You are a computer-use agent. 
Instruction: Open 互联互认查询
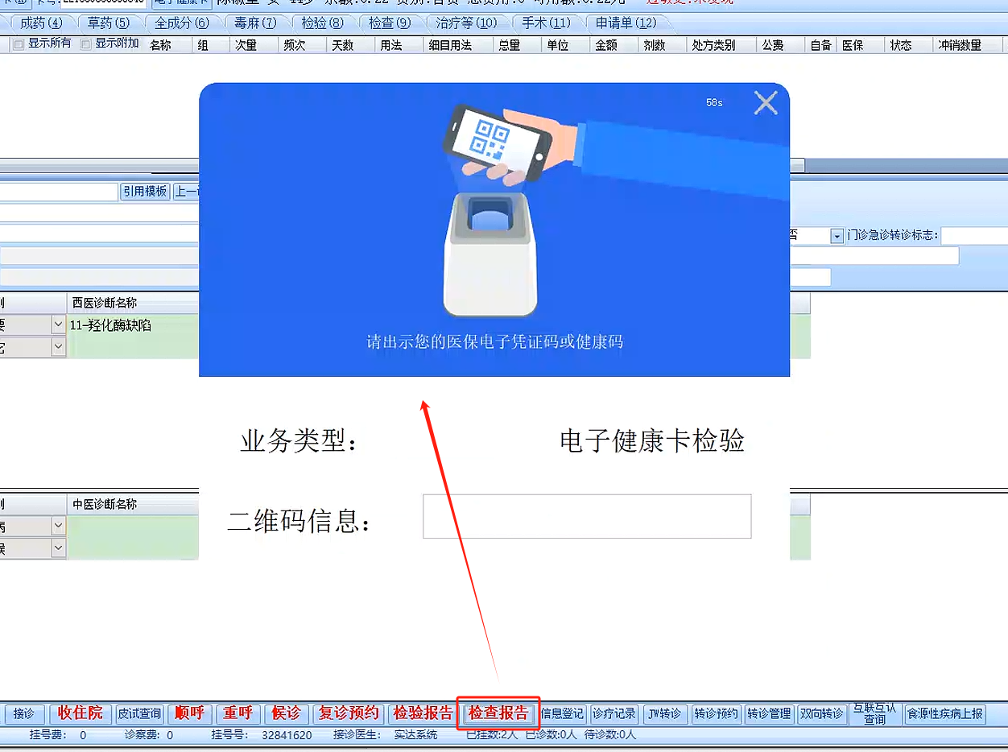pyautogui.click(x=875, y=713)
